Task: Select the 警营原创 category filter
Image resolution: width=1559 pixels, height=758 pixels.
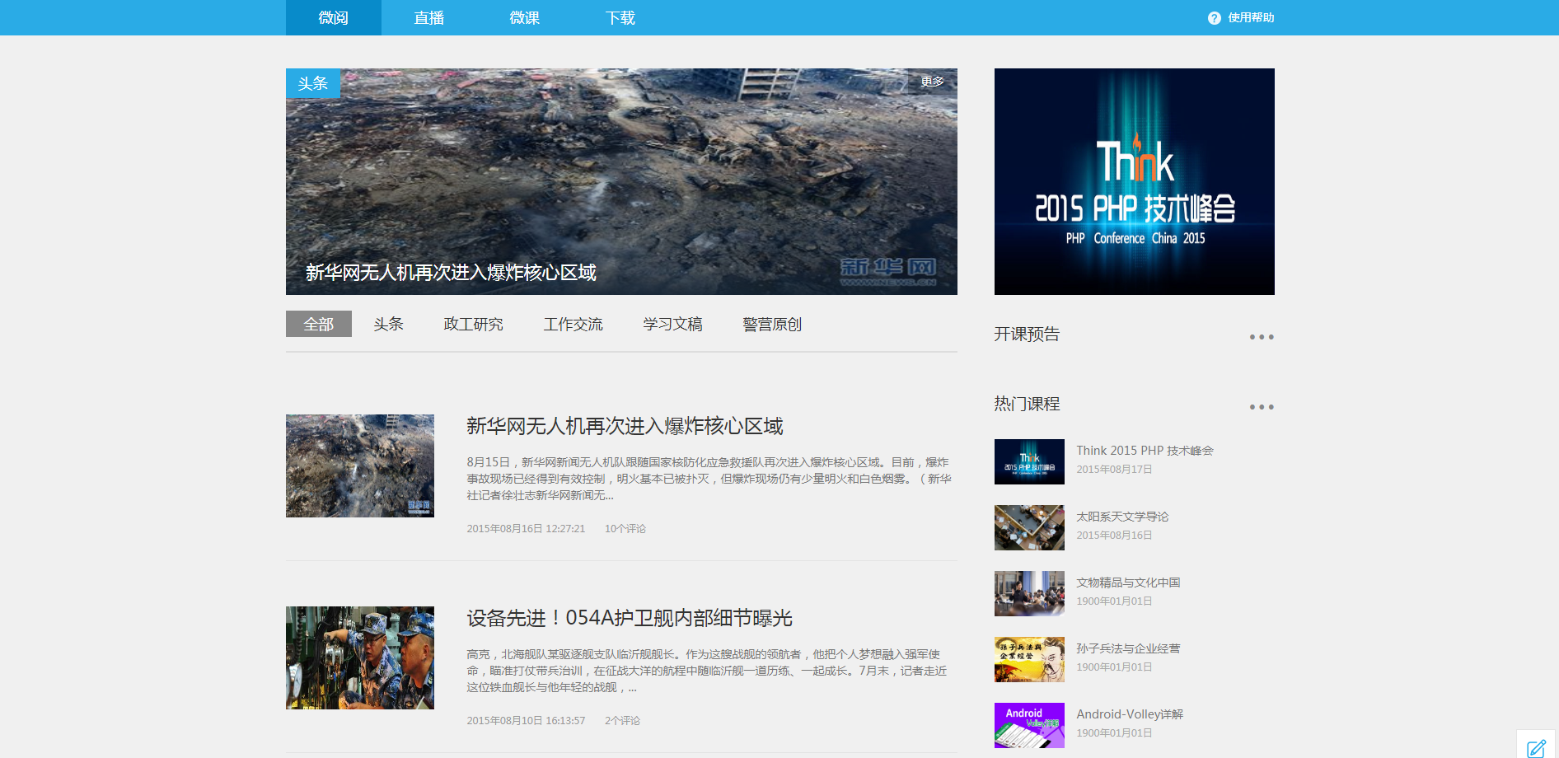Action: [772, 324]
